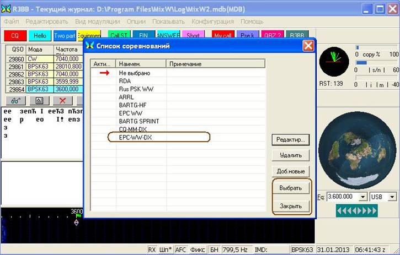
Task: Open the USB sideband dropdown
Action: tap(392, 197)
